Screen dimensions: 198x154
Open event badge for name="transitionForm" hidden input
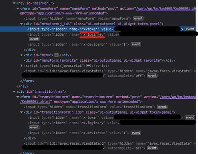(162, 107)
